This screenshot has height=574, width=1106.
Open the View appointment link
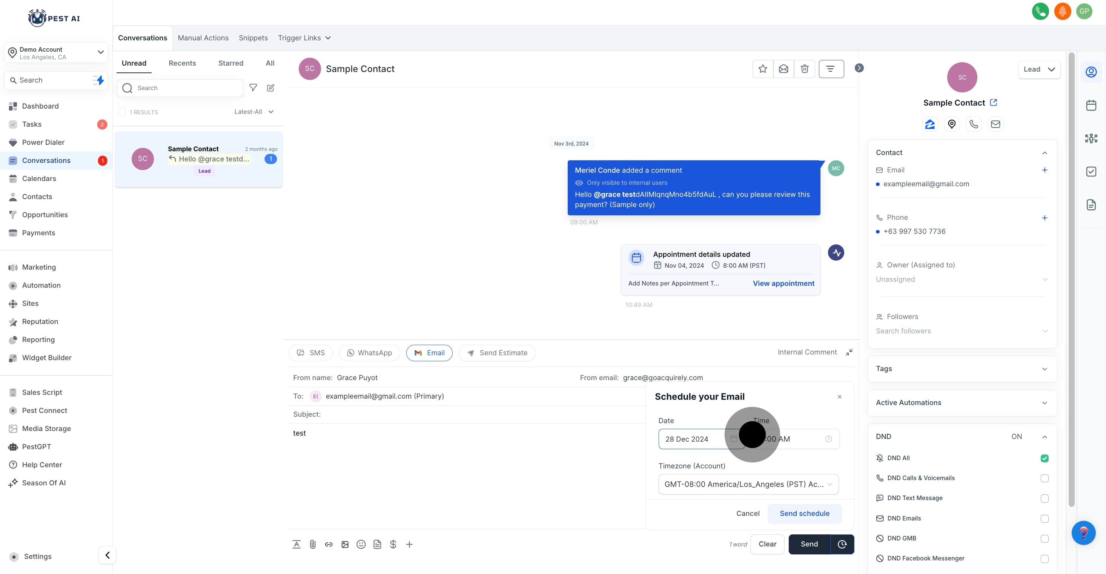point(783,283)
